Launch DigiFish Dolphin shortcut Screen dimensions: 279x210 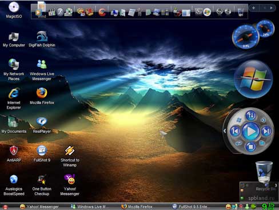tap(42, 39)
